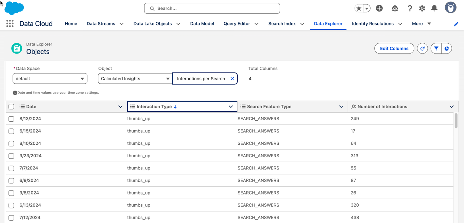
Task: Expand the Search Index tab chevron
Action: click(x=302, y=24)
